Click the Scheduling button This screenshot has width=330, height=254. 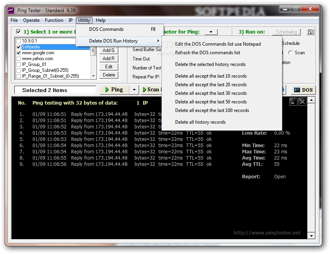tap(286, 32)
